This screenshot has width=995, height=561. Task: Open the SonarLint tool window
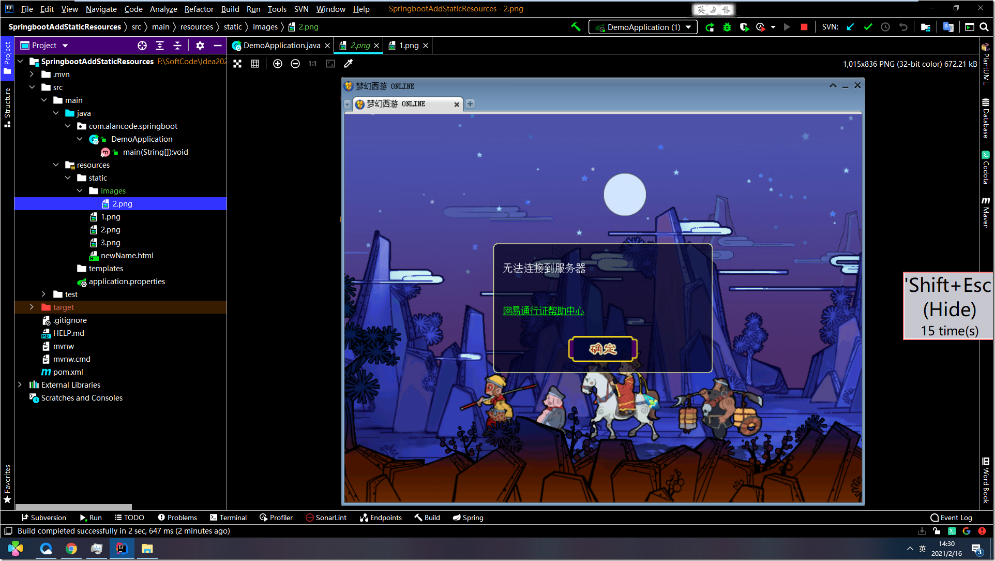pyautogui.click(x=326, y=518)
